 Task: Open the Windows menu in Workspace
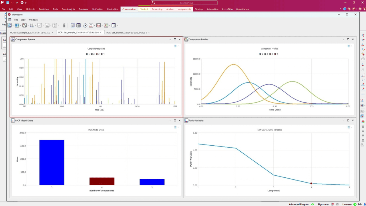click(33, 20)
